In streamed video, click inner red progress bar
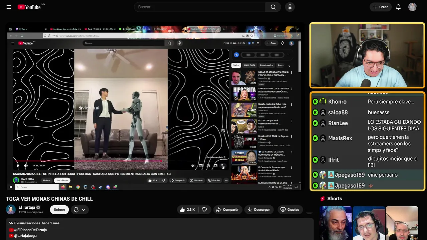The width and height of the screenshot is (427, 240). tap(87, 161)
